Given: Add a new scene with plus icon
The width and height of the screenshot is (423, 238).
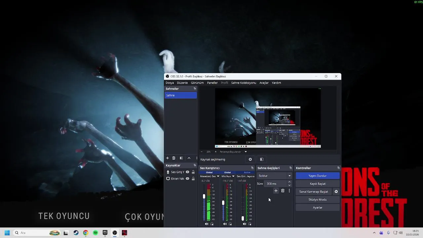Looking at the screenshot, I should [167, 158].
